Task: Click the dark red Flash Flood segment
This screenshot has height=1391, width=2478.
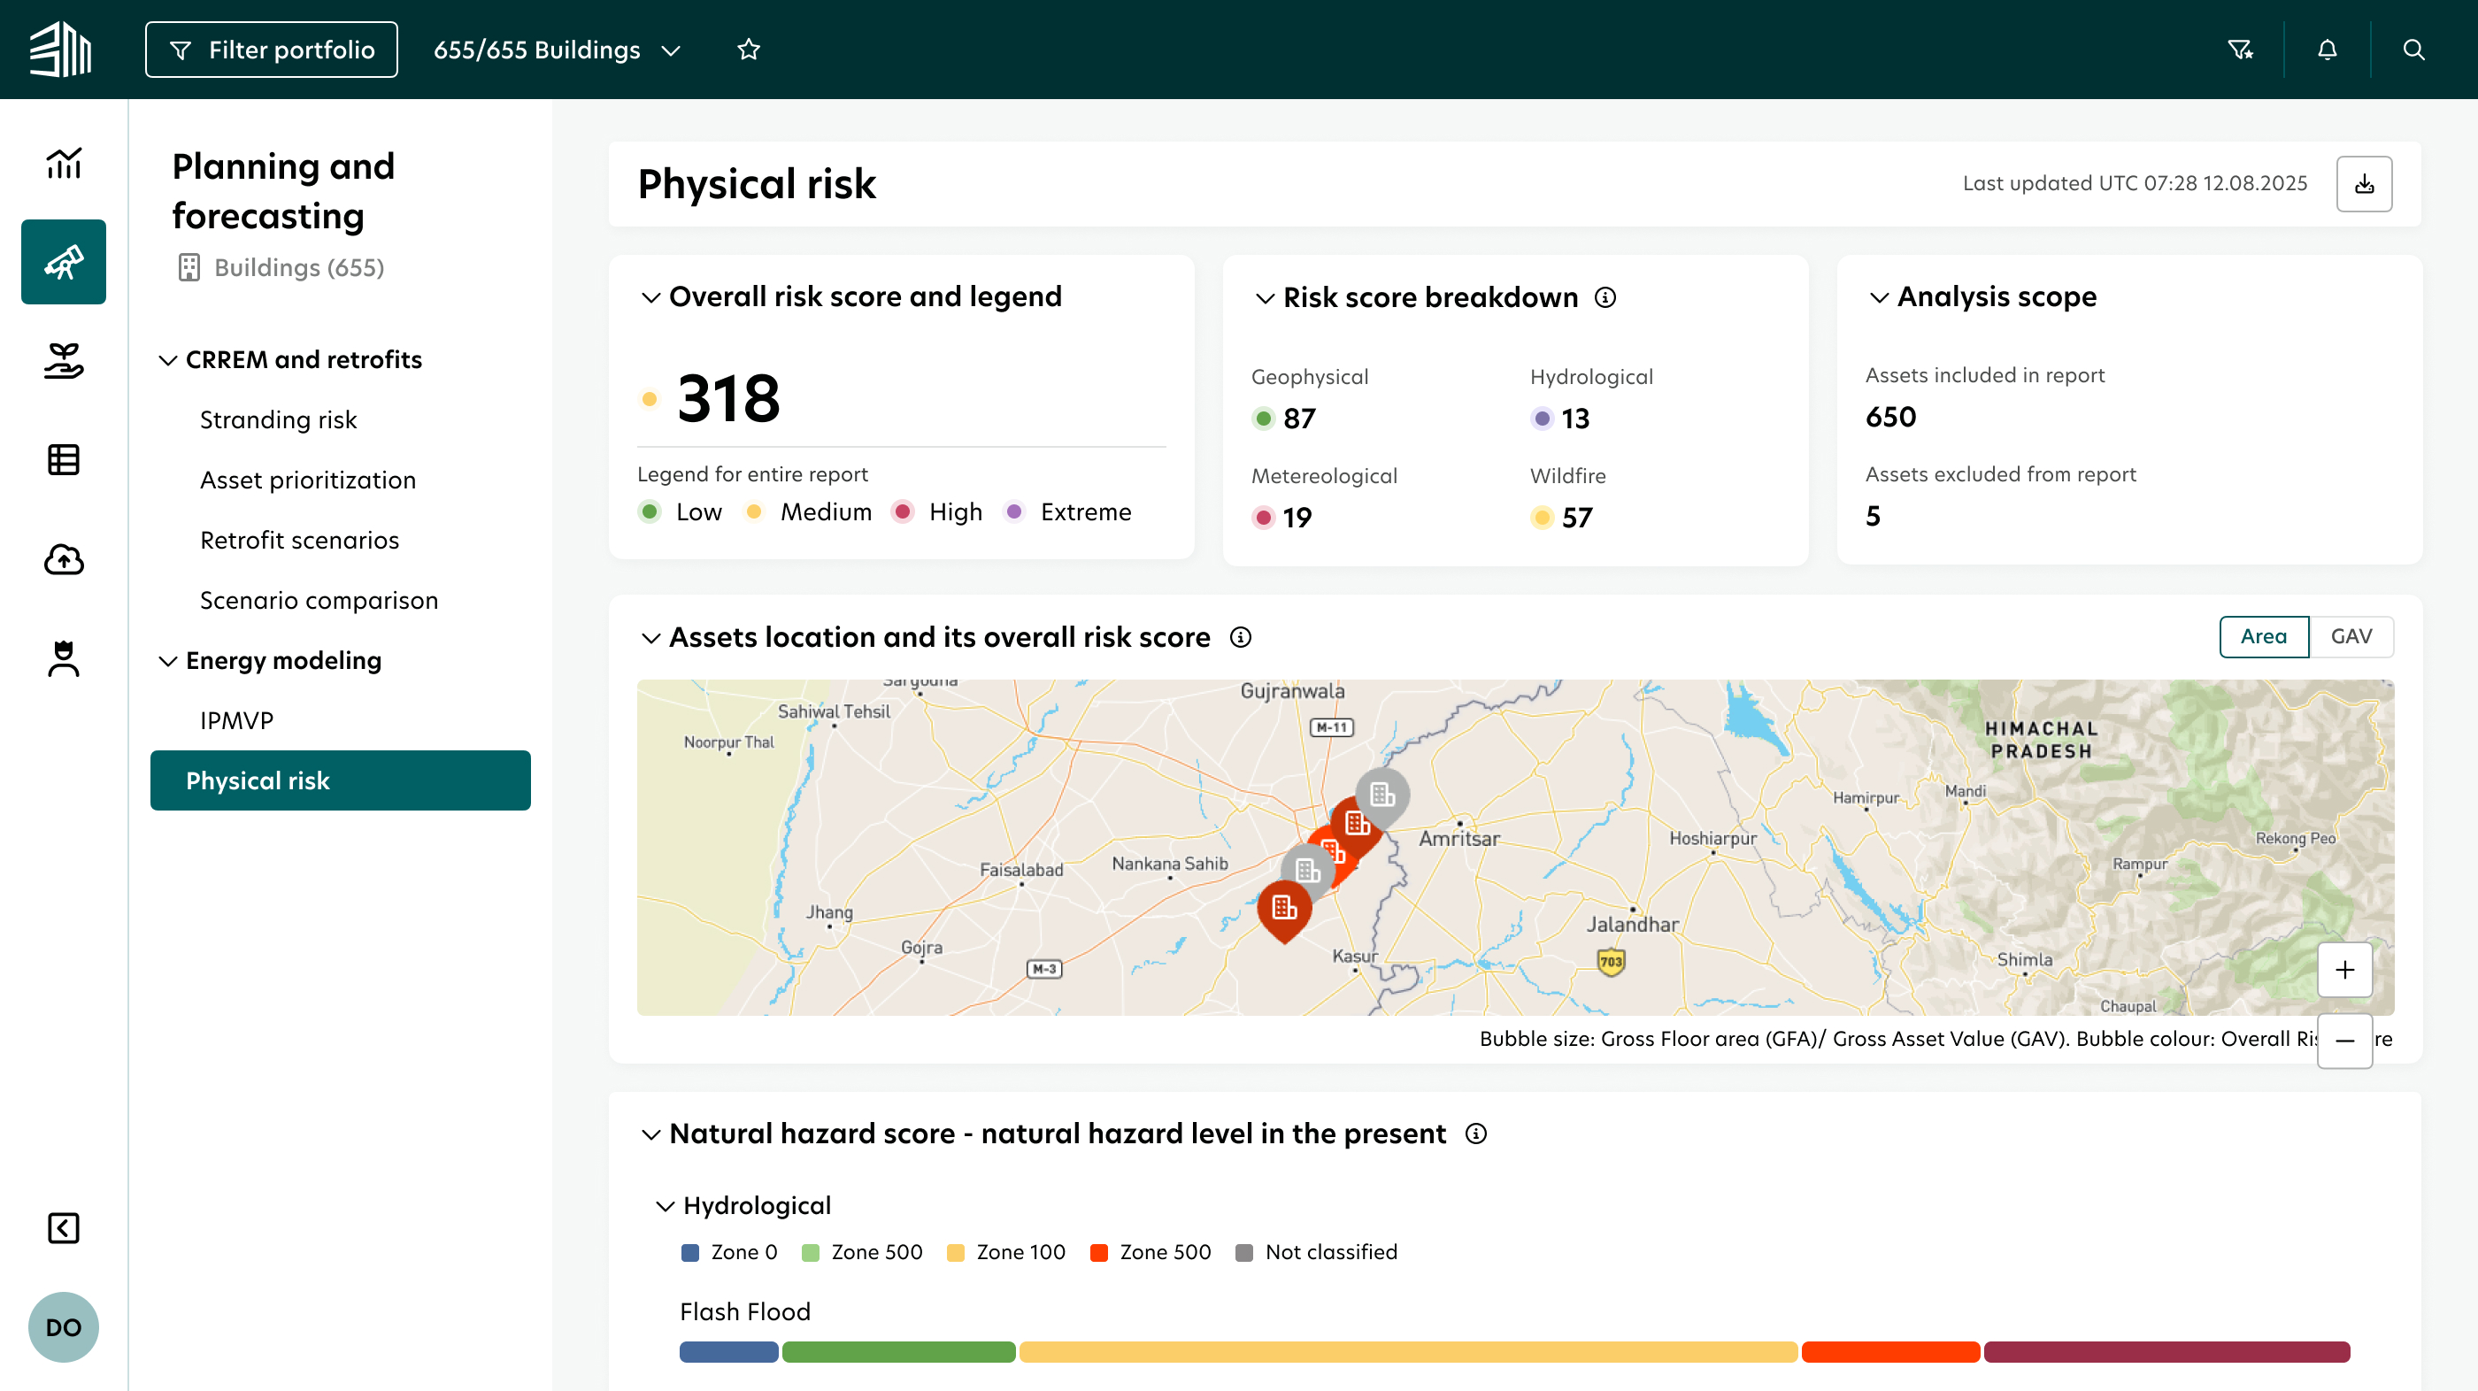Action: pyautogui.click(x=2166, y=1351)
